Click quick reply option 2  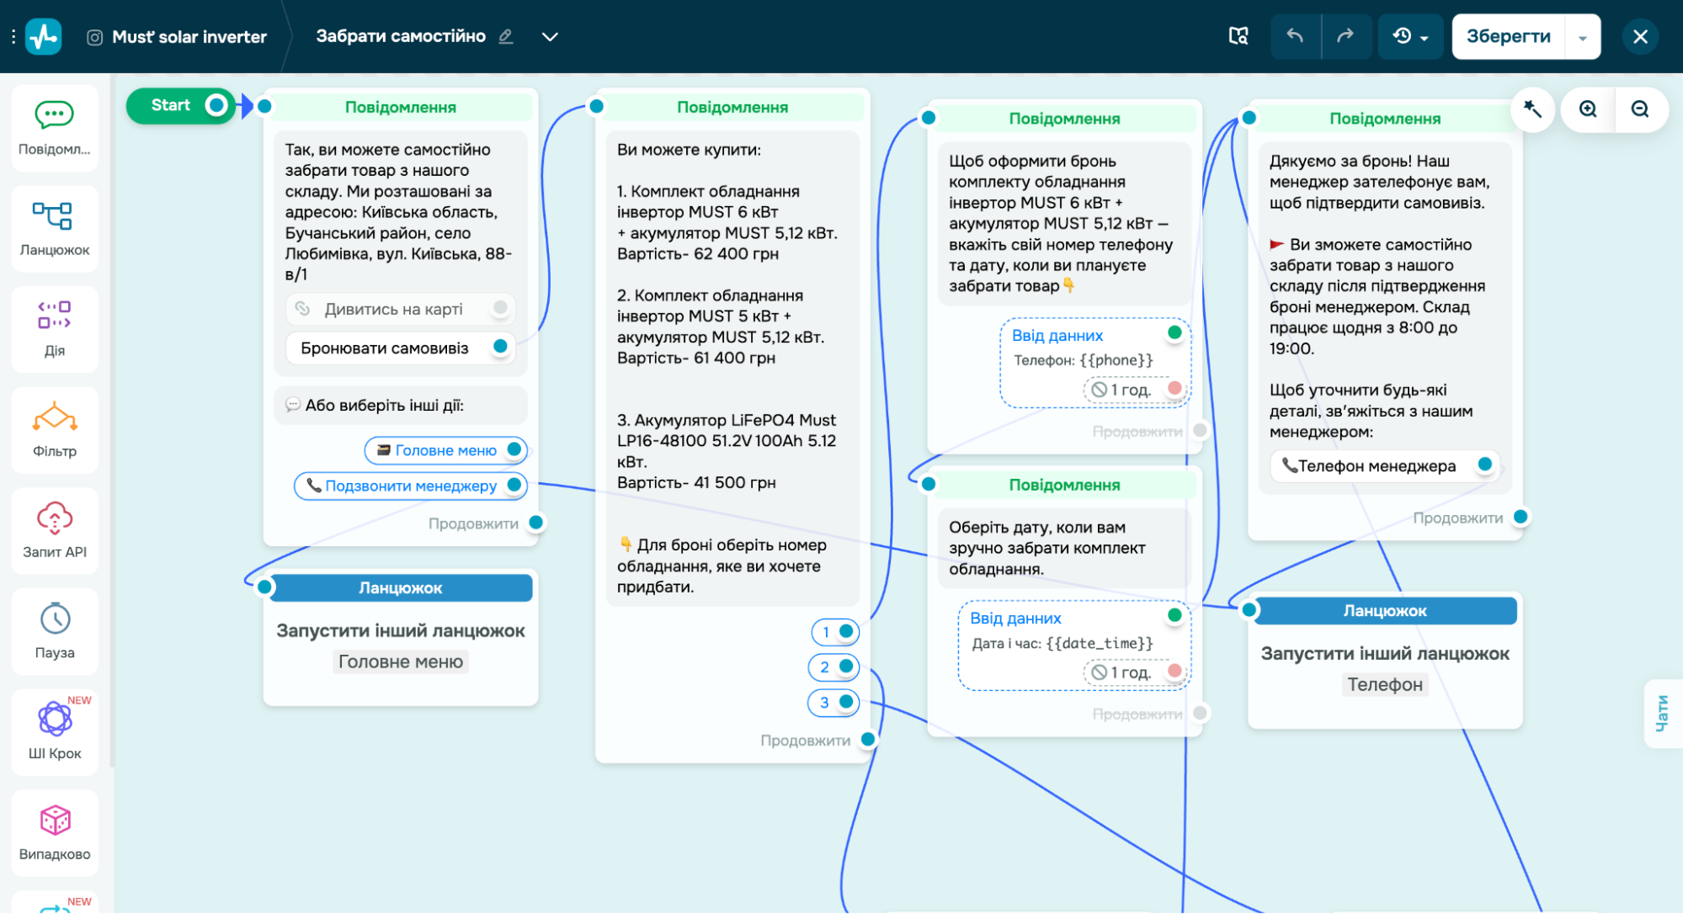point(834,667)
